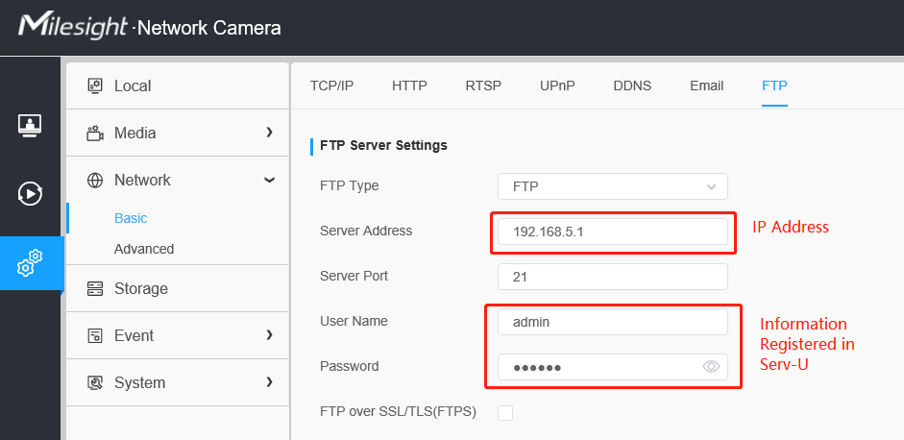Expand the Event menu chevron

click(x=269, y=334)
